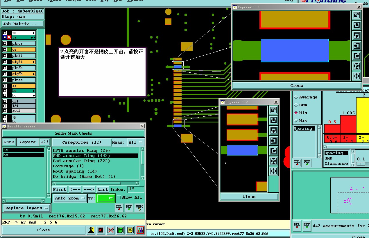The width and height of the screenshot is (369, 238).
Task: Click the 0.5 red histogram bar
Action: tap(332, 129)
